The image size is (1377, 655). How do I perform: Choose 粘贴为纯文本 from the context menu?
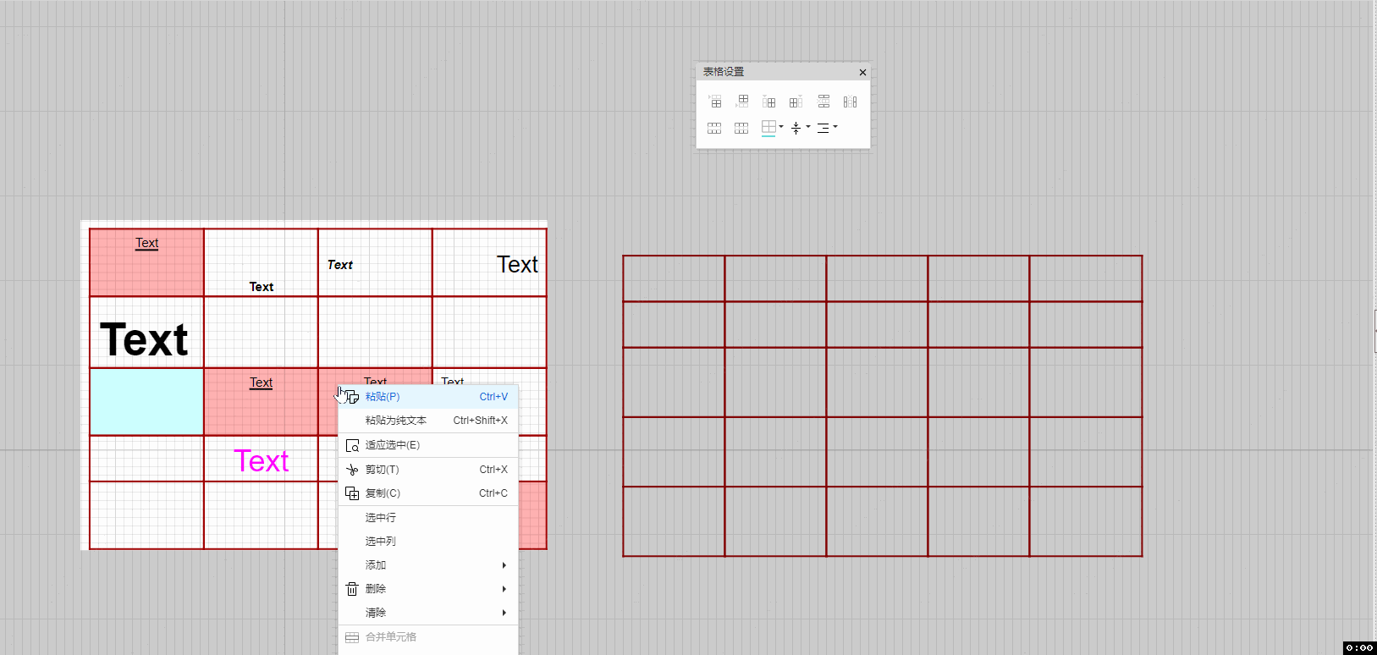click(428, 421)
